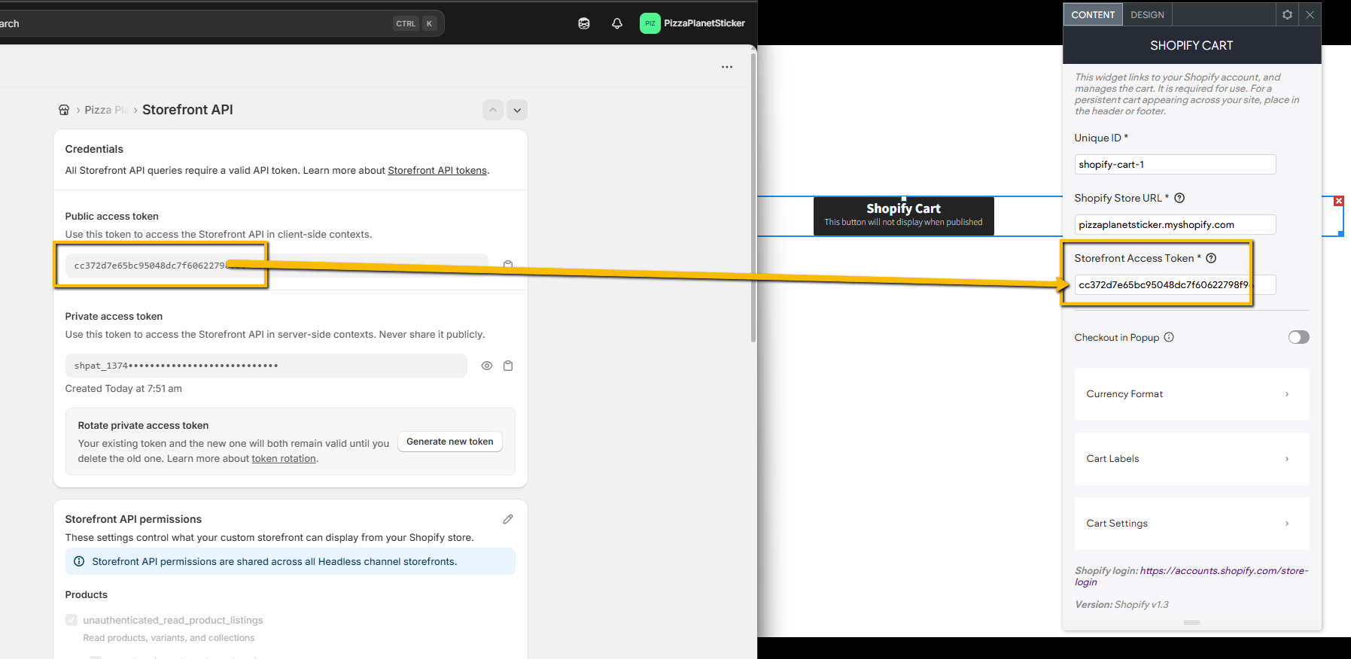The width and height of the screenshot is (1351, 659).
Task: Click the info icon in permissions banner
Action: pyautogui.click(x=79, y=561)
